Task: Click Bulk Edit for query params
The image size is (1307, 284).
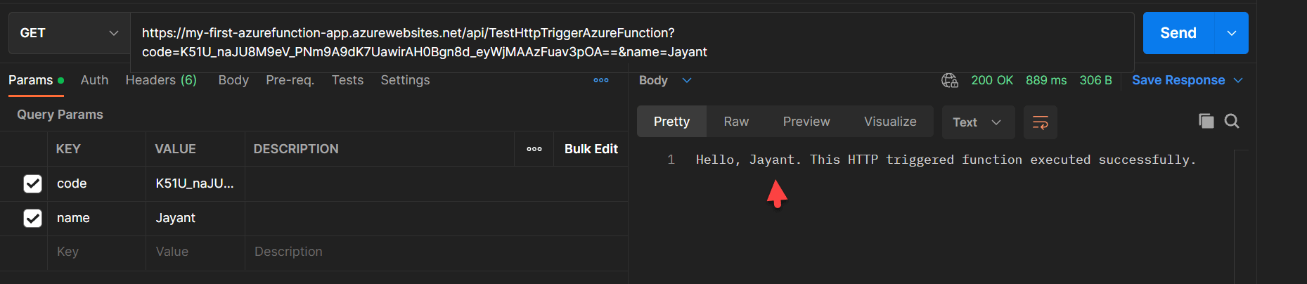Action: pos(591,149)
